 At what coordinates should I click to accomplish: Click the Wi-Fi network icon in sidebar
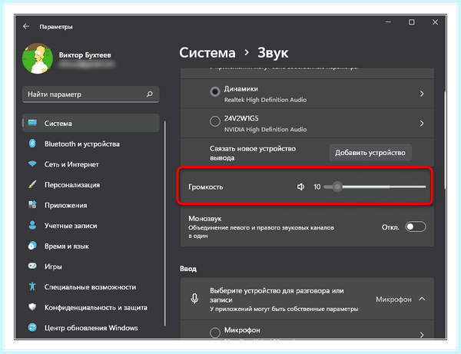[32, 164]
